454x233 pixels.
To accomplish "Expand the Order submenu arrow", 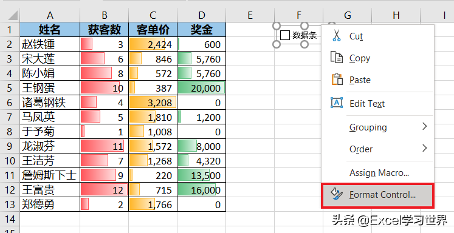I will click(424, 148).
